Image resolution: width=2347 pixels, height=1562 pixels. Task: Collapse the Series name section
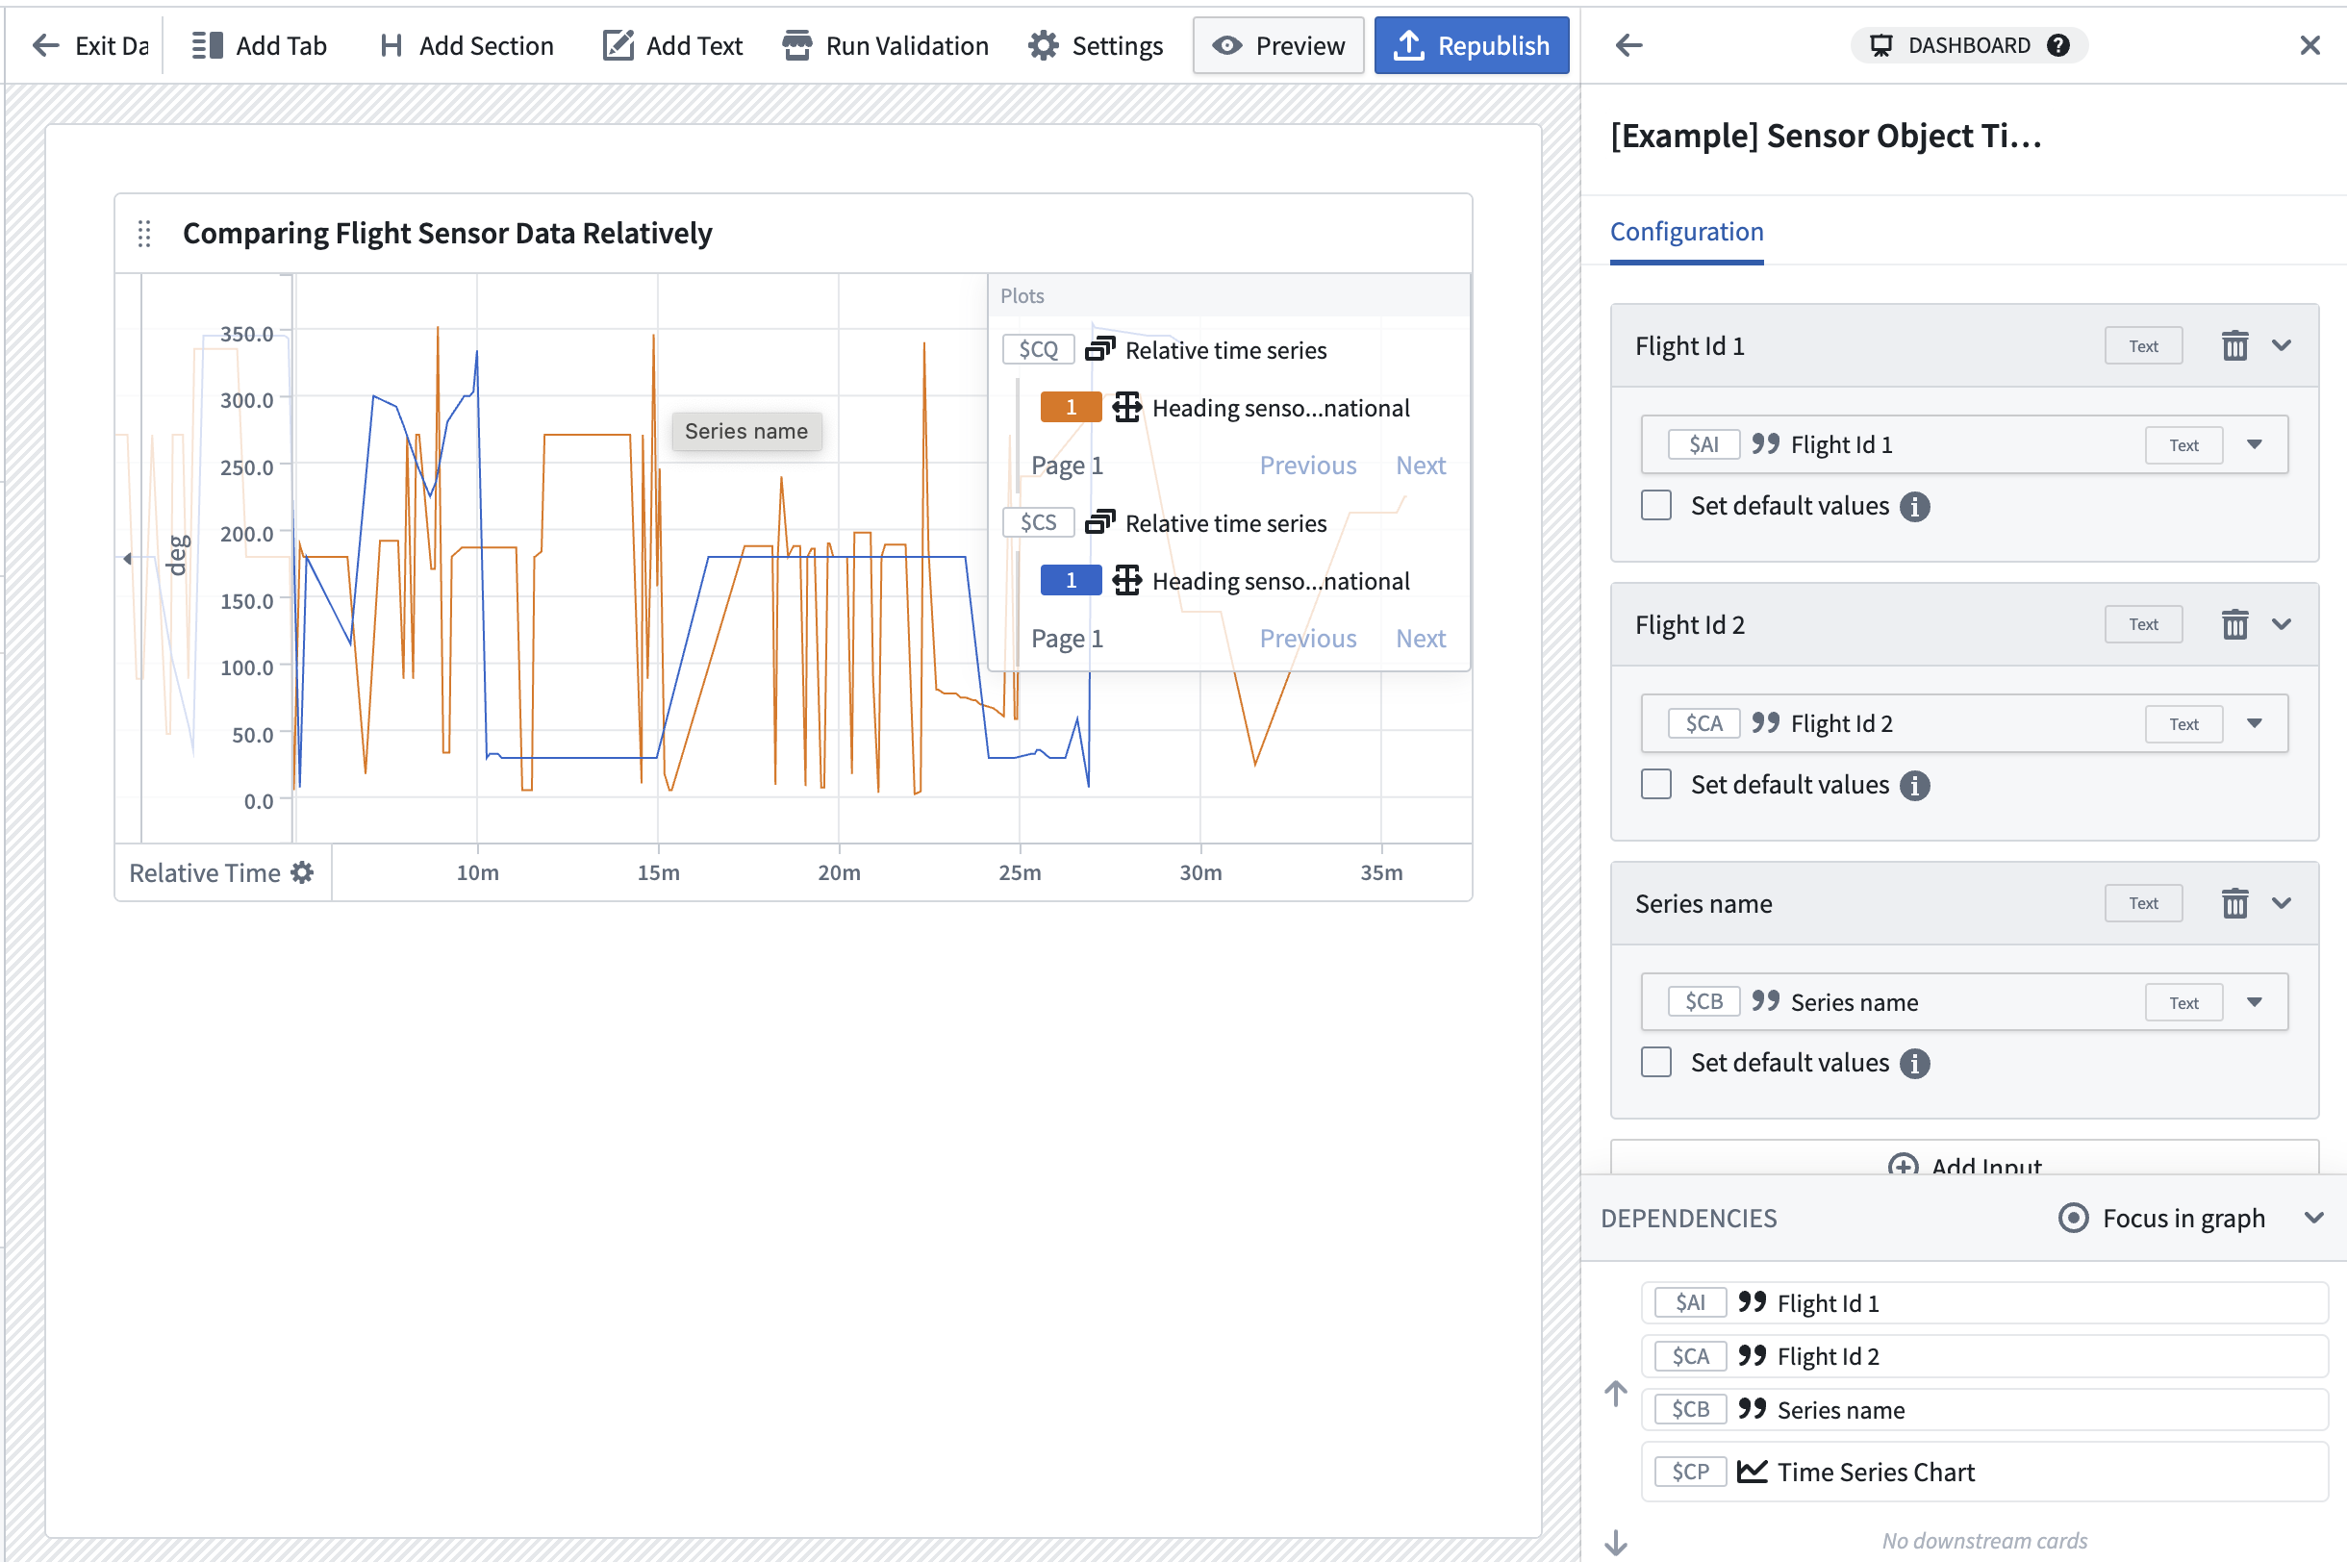coord(2282,903)
